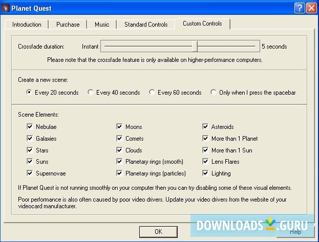Image resolution: width=319 pixels, height=242 pixels.
Task: Click the crossfade duration slider thumb
Action: click(x=195, y=47)
